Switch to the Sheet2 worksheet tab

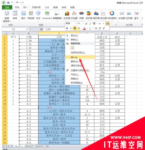click(x=29, y=146)
